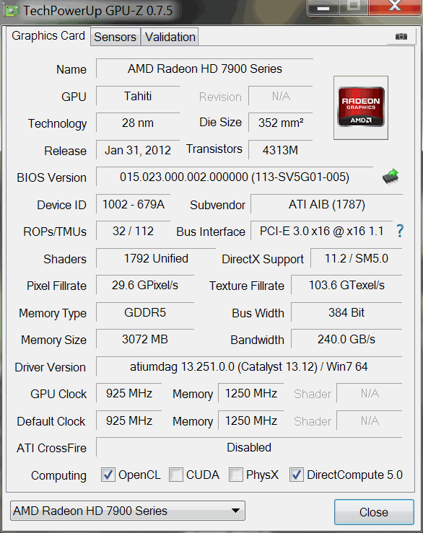Toggle the CUDA checkbox
Viewport: 423px width, 533px height.
click(176, 475)
